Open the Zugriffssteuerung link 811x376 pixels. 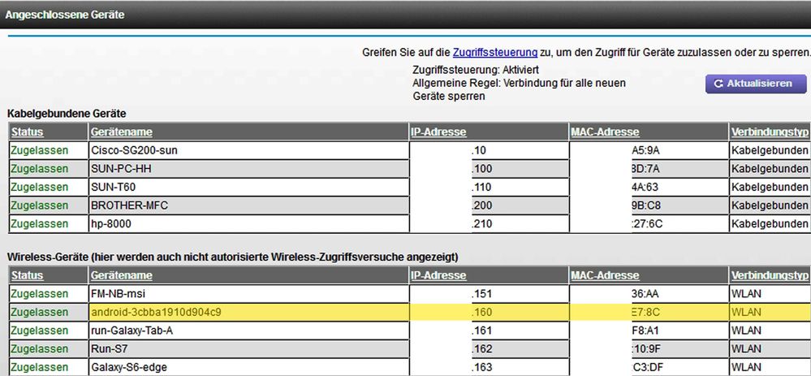coord(495,52)
